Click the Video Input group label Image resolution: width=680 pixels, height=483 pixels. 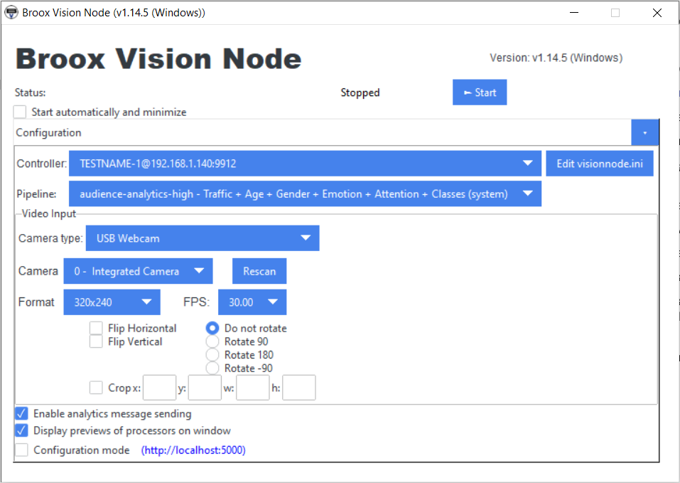pyautogui.click(x=48, y=213)
